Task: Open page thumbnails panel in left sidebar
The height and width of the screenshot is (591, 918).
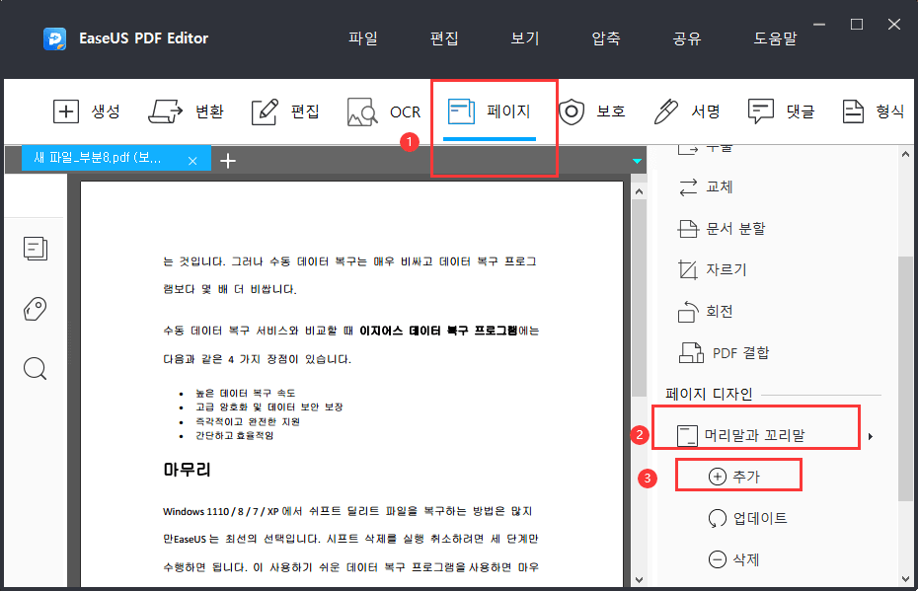Action: 36,249
